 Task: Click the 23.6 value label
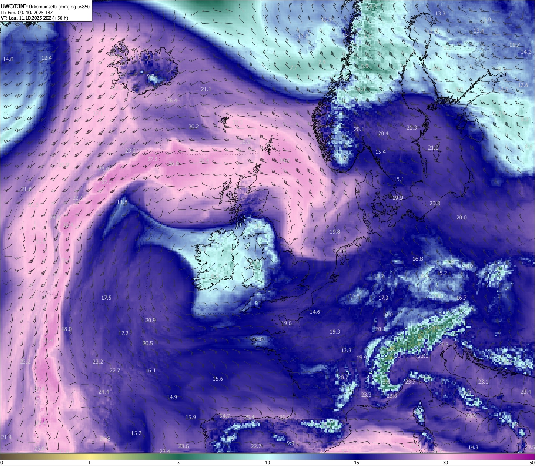coord(183,446)
